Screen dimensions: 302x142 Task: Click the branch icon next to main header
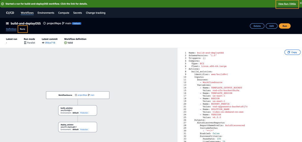pos(63,23)
